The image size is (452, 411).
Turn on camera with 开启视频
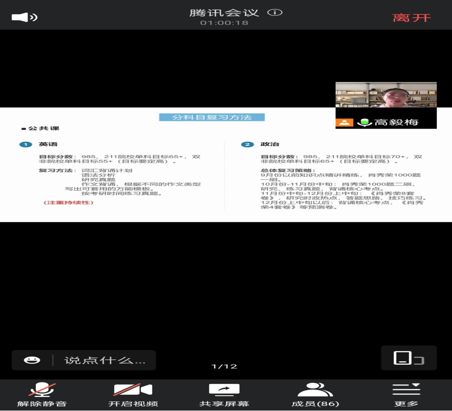pos(133,395)
